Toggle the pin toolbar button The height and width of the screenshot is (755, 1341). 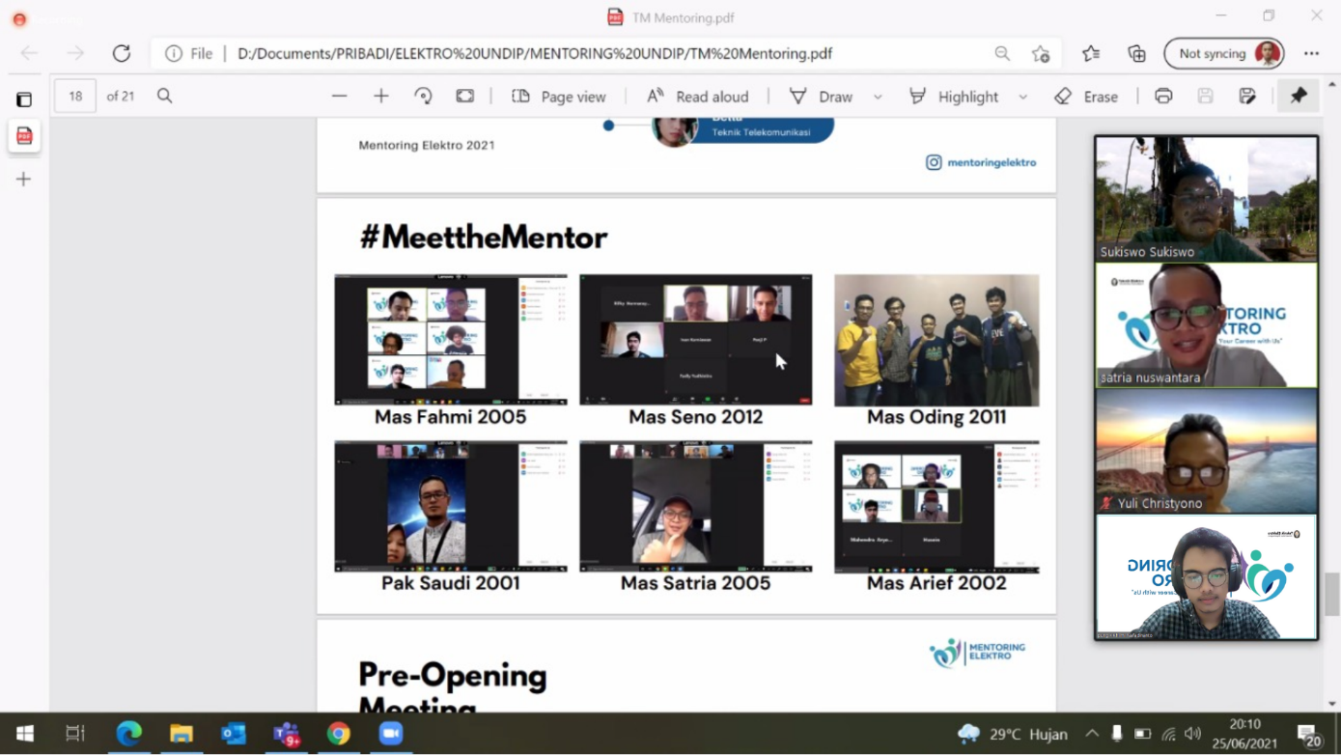coord(1299,97)
